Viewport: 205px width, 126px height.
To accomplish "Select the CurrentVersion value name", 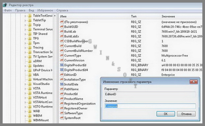I will coord(74,60).
